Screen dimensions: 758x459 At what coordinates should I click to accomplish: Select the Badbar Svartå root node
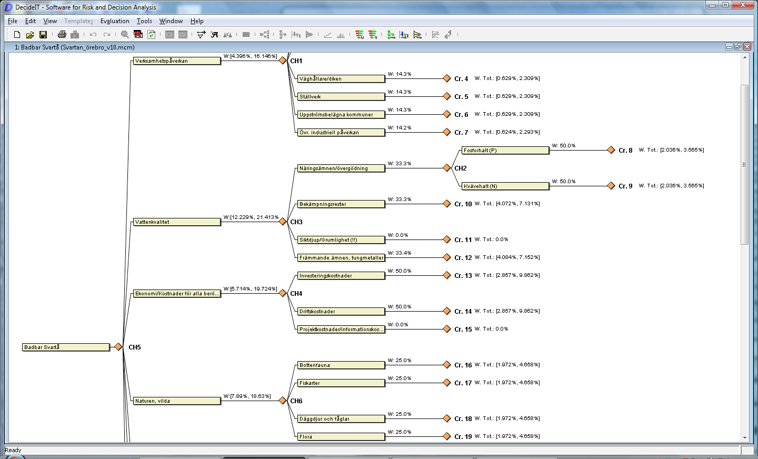tap(66, 347)
